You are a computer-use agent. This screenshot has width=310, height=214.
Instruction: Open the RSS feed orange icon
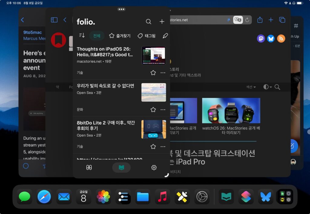click(281, 38)
